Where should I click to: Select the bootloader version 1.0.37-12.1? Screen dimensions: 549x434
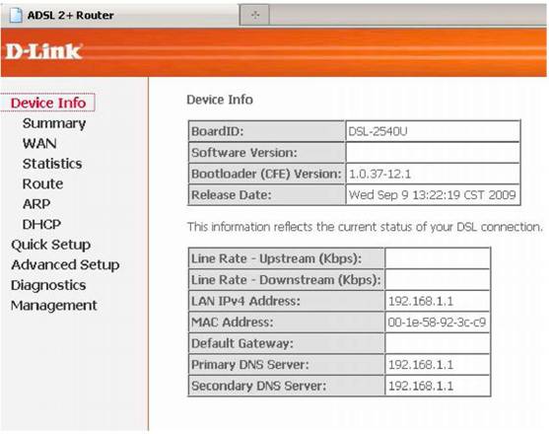[379, 174]
